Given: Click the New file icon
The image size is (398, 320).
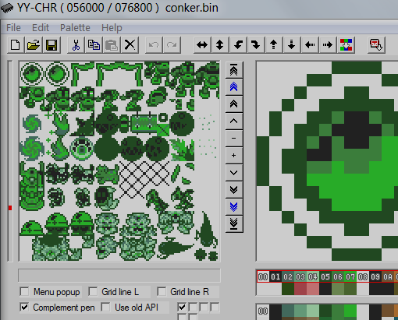Looking at the screenshot, I should pos(16,45).
